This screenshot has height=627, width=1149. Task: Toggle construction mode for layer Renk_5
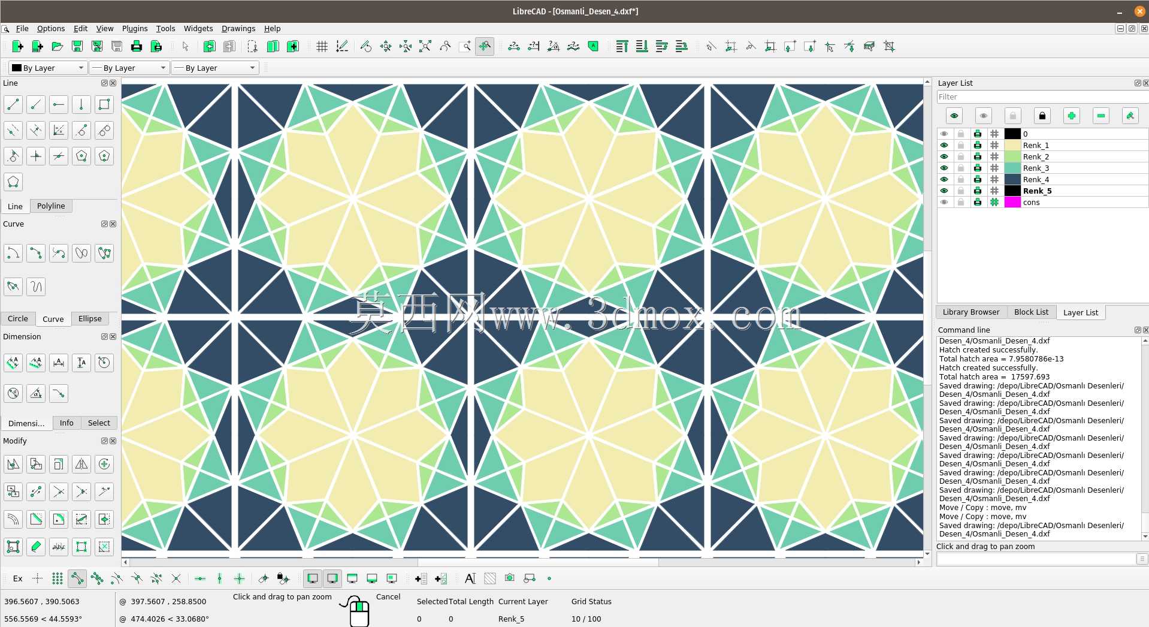994,191
